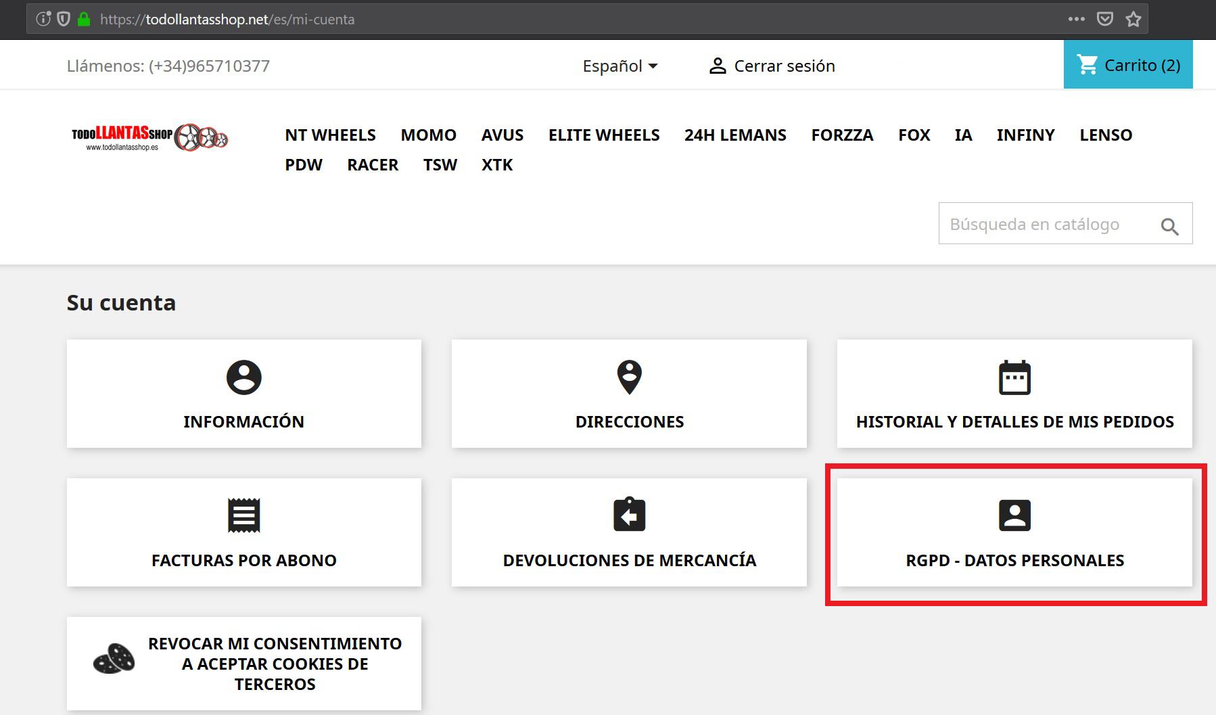Click the order history calendar icon
This screenshot has width=1216, height=715.
[x=1014, y=377]
